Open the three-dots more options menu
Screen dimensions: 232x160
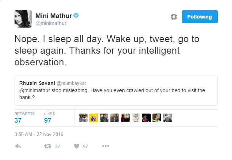click(106, 146)
